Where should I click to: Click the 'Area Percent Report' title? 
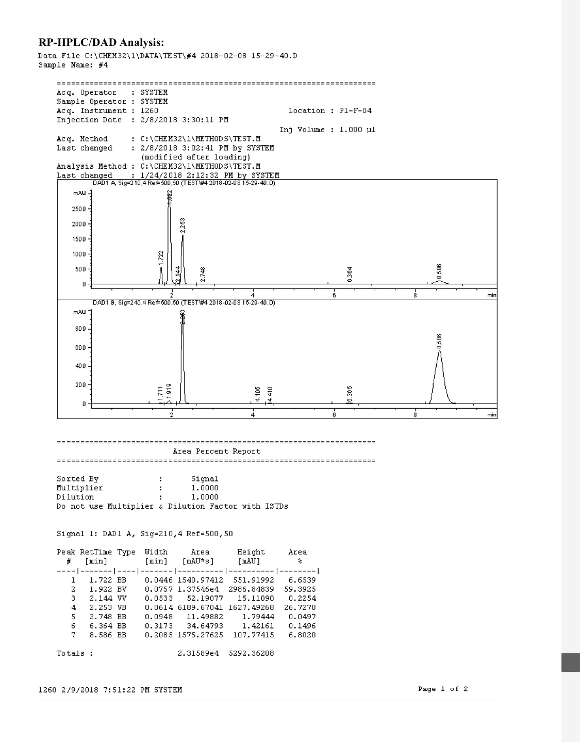coord(217,451)
